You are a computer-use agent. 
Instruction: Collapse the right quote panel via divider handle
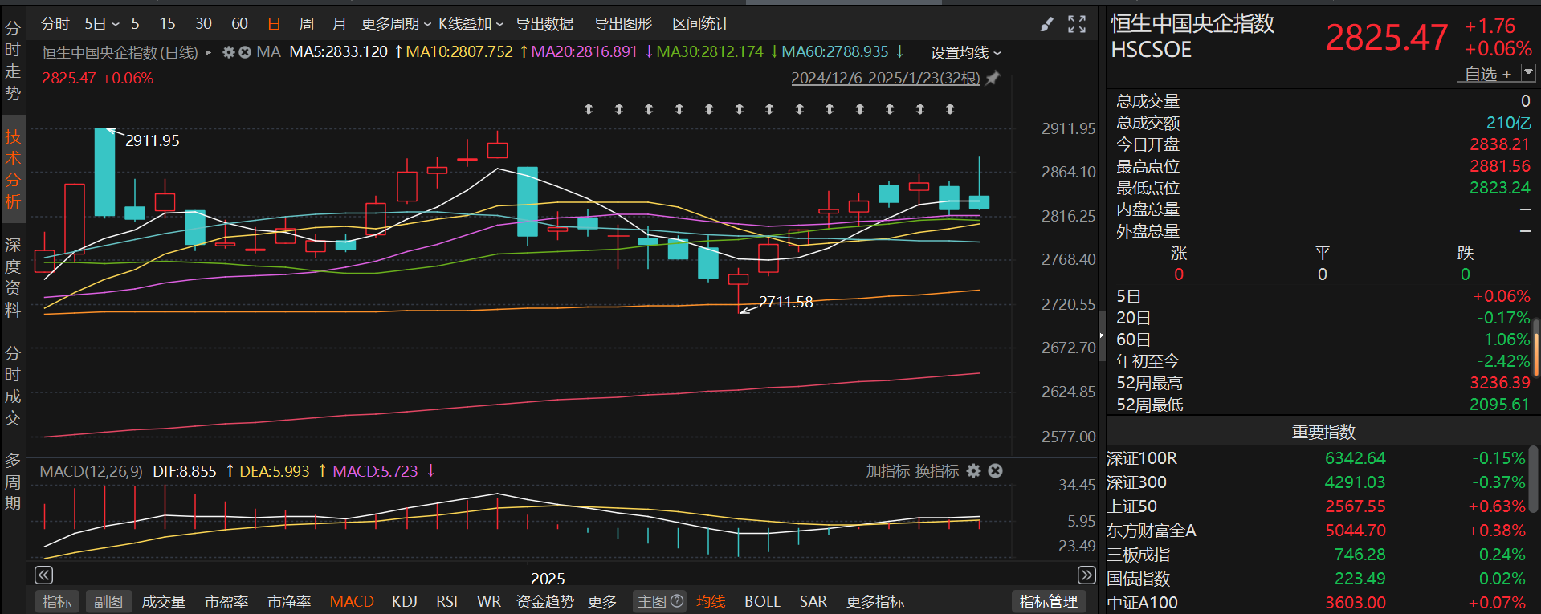(x=1102, y=335)
